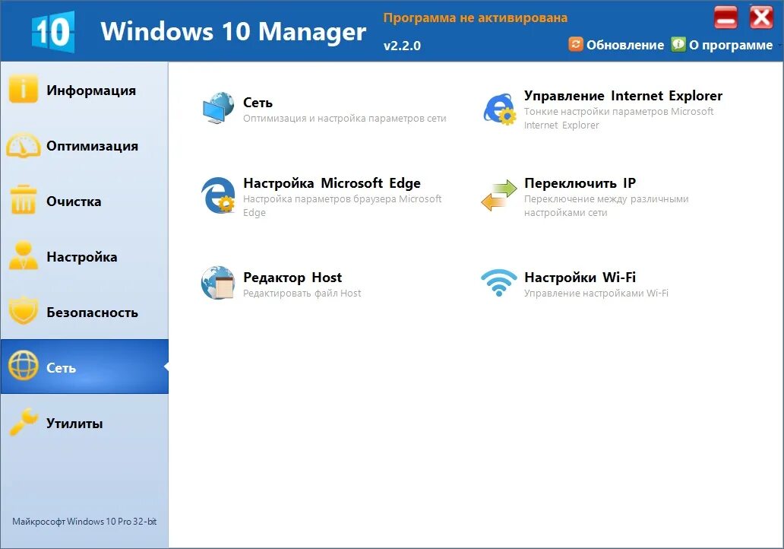The width and height of the screenshot is (784, 549).
Task: Open the Утилиты wrench icon
Action: coord(23,421)
